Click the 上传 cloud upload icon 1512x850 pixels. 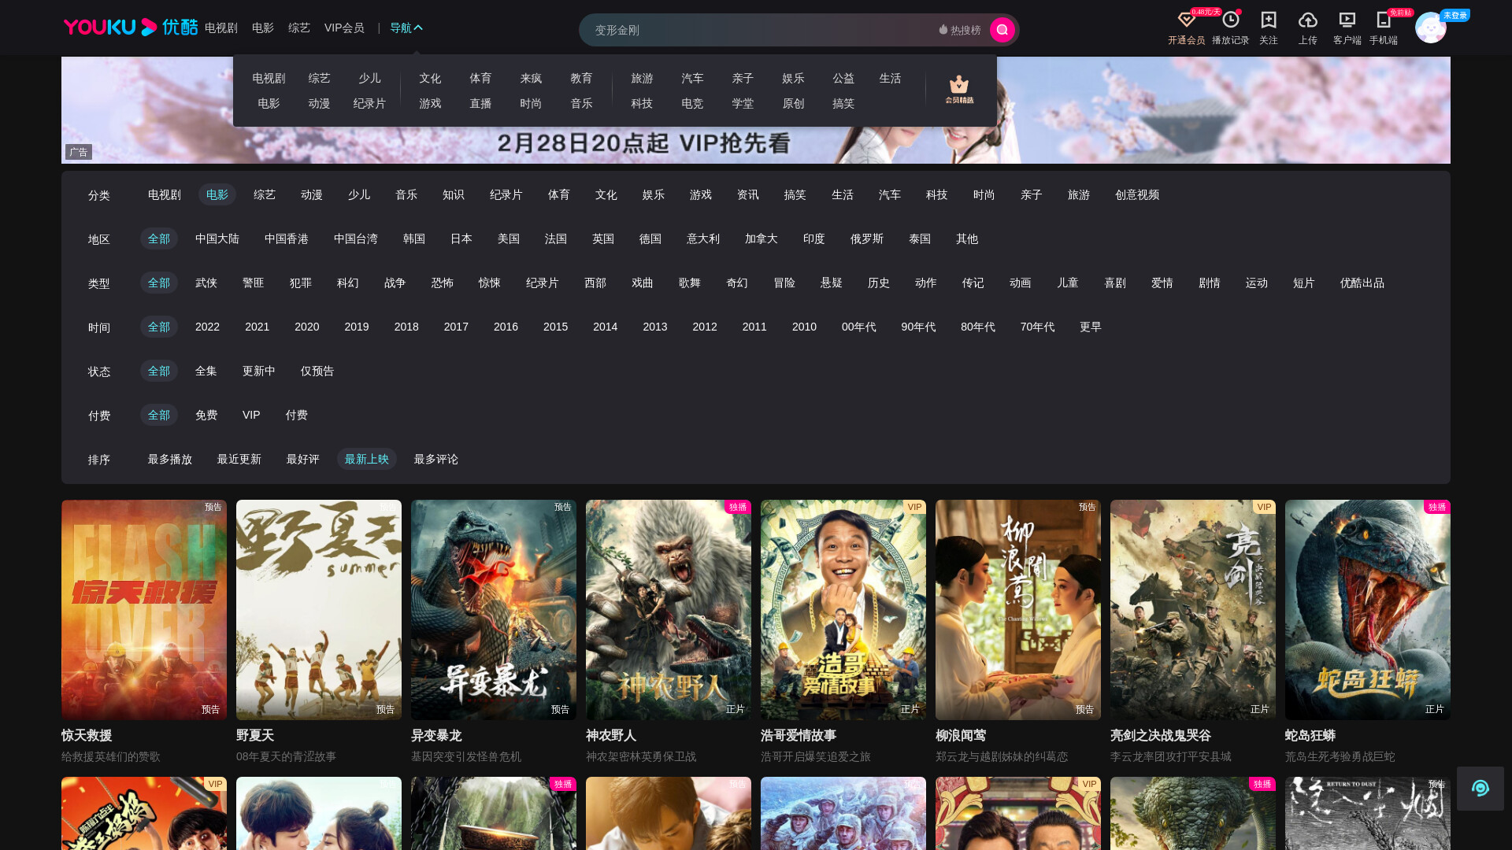tap(1307, 20)
